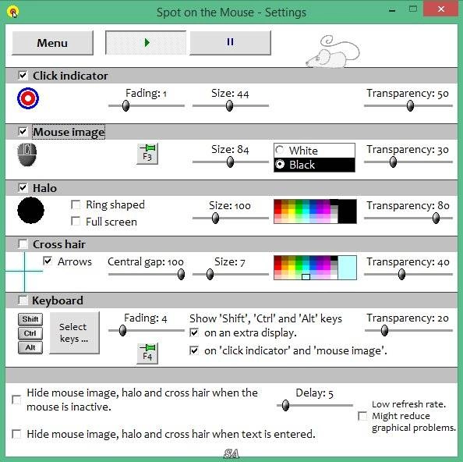Click the cyan cross hair preview icon
This screenshot has width=463, height=462.
tap(24, 272)
